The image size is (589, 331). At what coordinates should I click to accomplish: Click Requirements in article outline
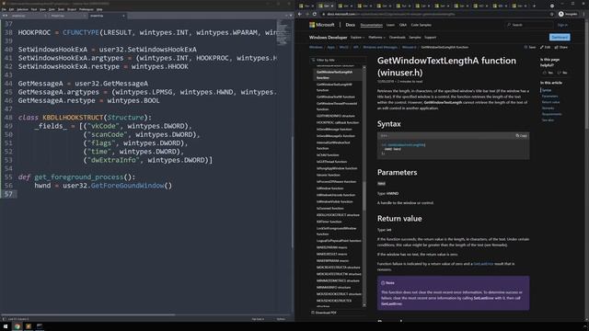click(552, 114)
